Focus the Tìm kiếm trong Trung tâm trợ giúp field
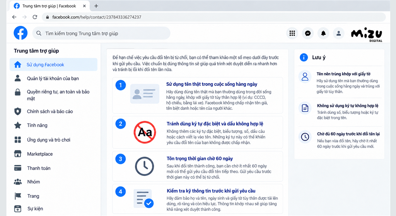Screen dimensions: 396x216 (101, 33)
